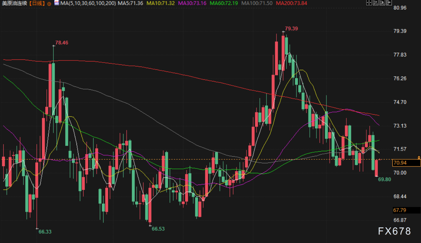This screenshot has height=243, width=421.
Task: Click the orange circle-plus icon beside 日线
Action: tap(49, 3)
